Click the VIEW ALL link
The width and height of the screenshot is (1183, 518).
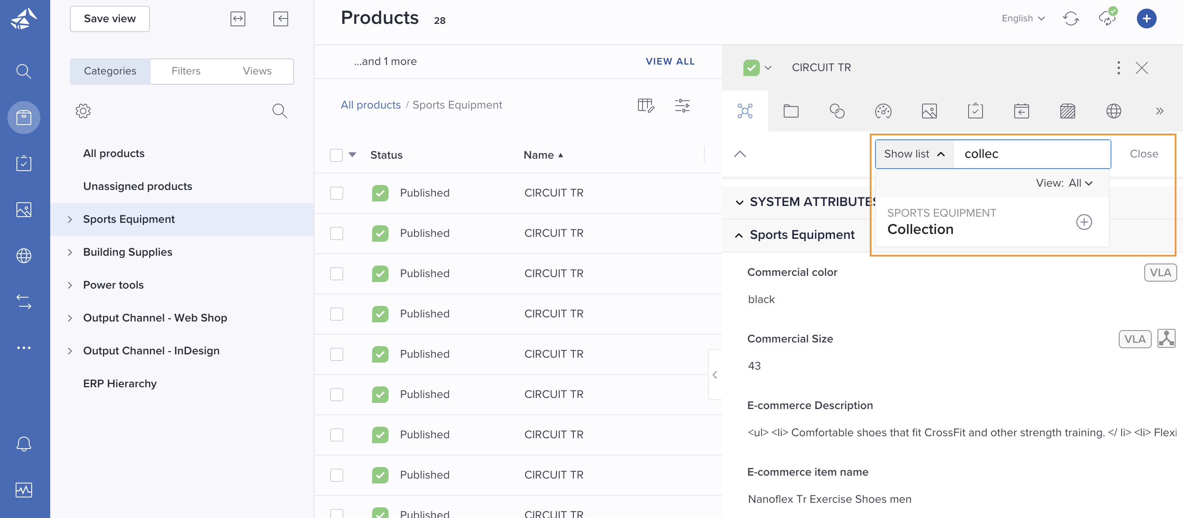[x=670, y=62]
